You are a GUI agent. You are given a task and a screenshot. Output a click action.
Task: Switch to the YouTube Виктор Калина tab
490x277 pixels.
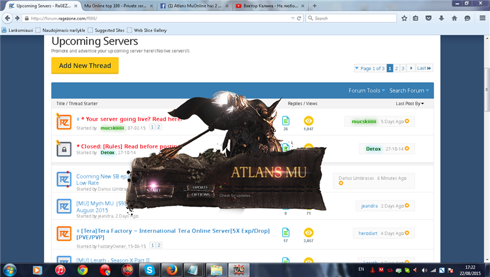tap(270, 6)
